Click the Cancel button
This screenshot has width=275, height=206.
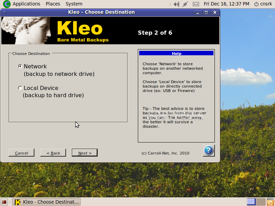coord(21,153)
